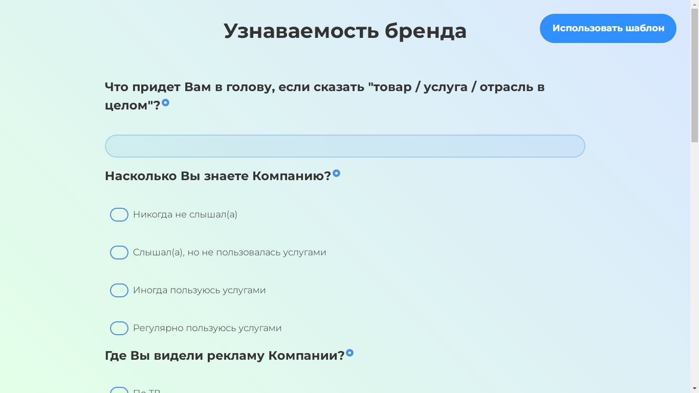The image size is (699, 393).
Task: Click the heading 'Насколько Вы знаете Компанию?'
Action: pyautogui.click(x=217, y=176)
